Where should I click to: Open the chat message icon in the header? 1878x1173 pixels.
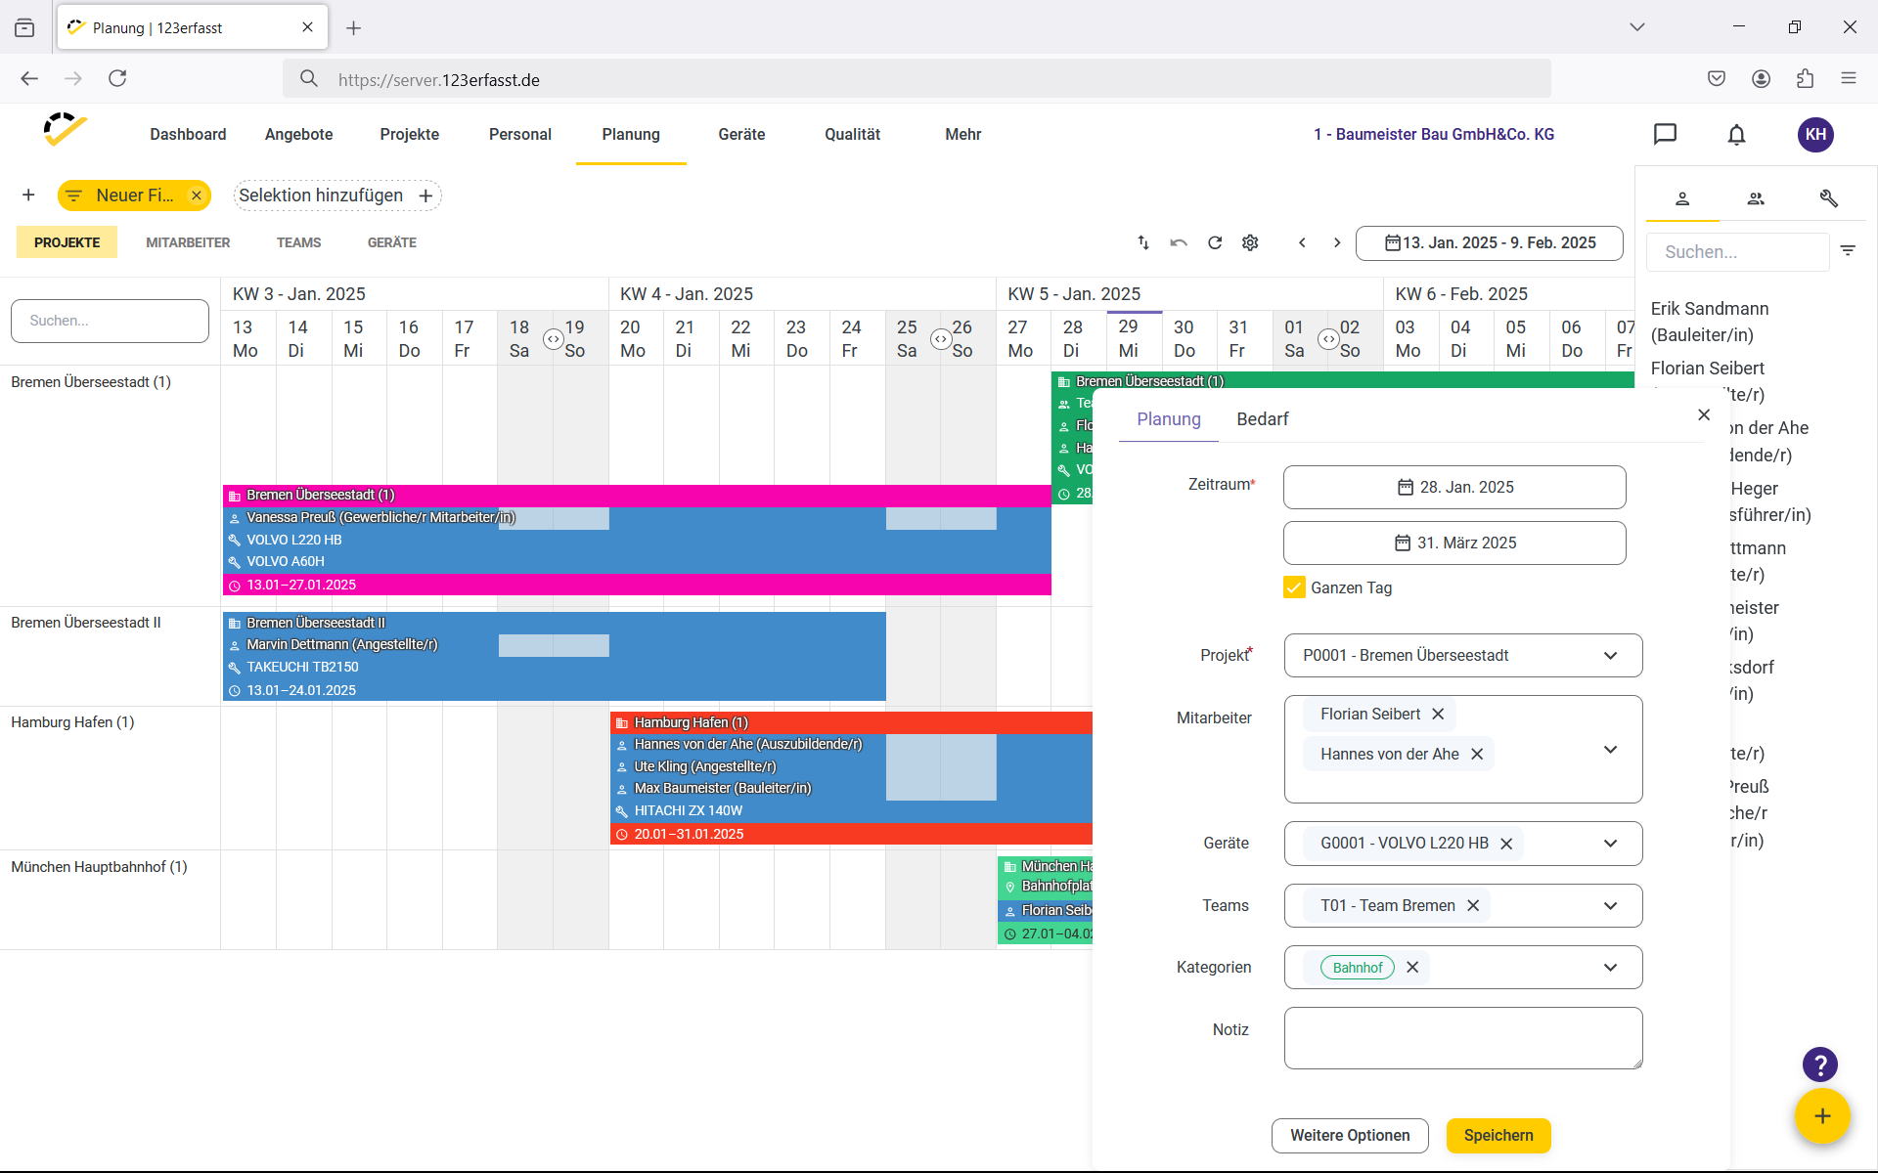(1666, 134)
